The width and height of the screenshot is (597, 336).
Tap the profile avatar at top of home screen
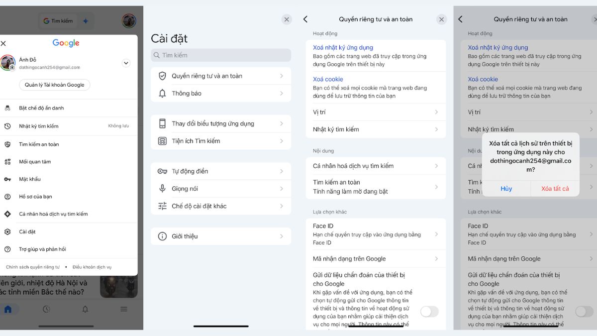tap(129, 21)
